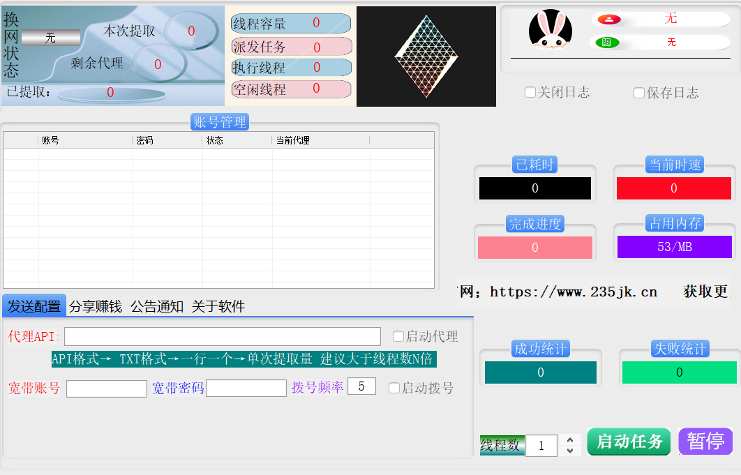The width and height of the screenshot is (741, 475).
Task: Select the 关于软件 tab
Action: (x=218, y=306)
